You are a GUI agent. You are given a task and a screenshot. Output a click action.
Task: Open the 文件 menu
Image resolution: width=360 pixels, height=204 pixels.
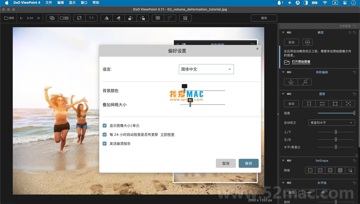49,3
